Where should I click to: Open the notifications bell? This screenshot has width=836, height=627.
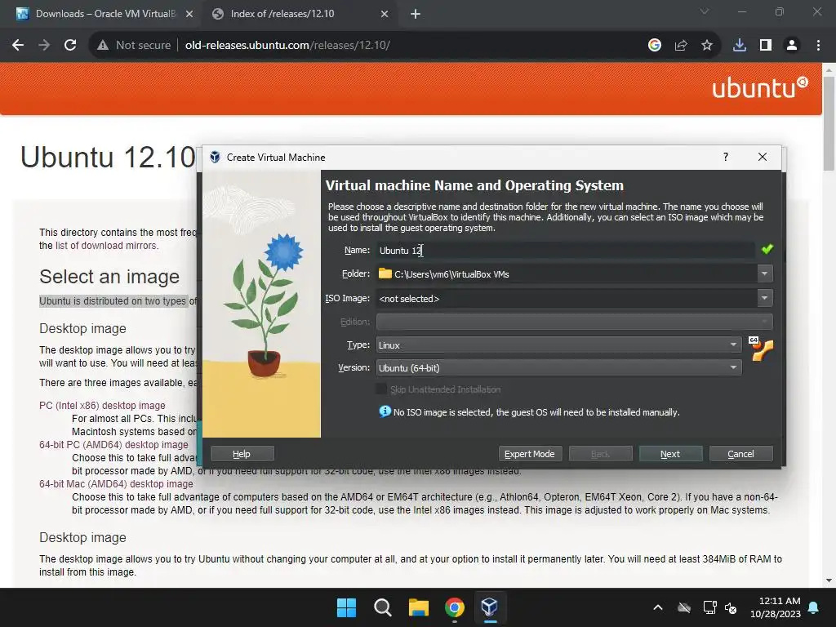[814, 607]
